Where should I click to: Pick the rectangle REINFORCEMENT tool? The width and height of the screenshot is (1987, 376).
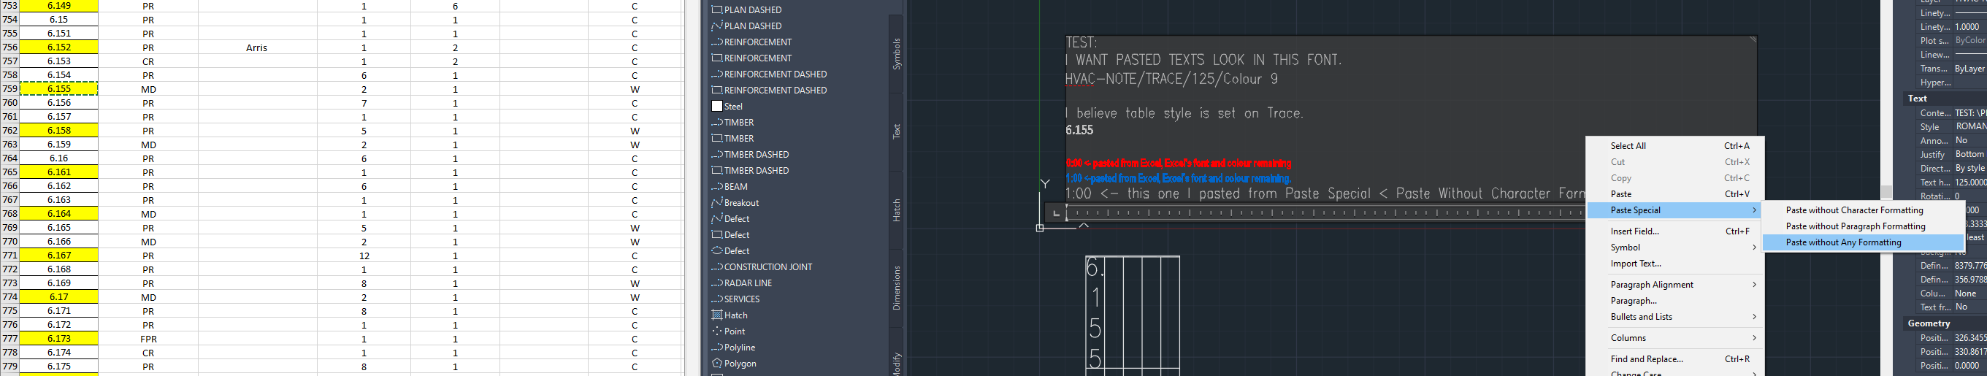point(751,58)
